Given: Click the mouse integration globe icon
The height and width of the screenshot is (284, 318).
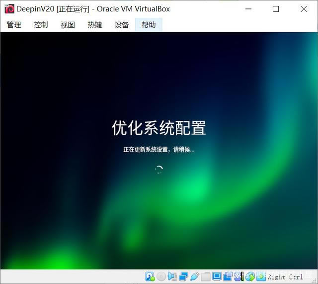Looking at the screenshot, I should coord(250,277).
